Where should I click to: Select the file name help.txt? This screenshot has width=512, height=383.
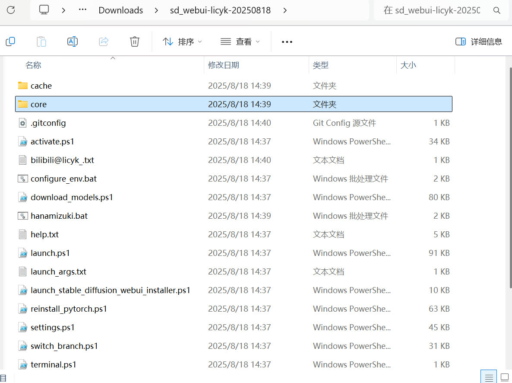click(x=45, y=234)
